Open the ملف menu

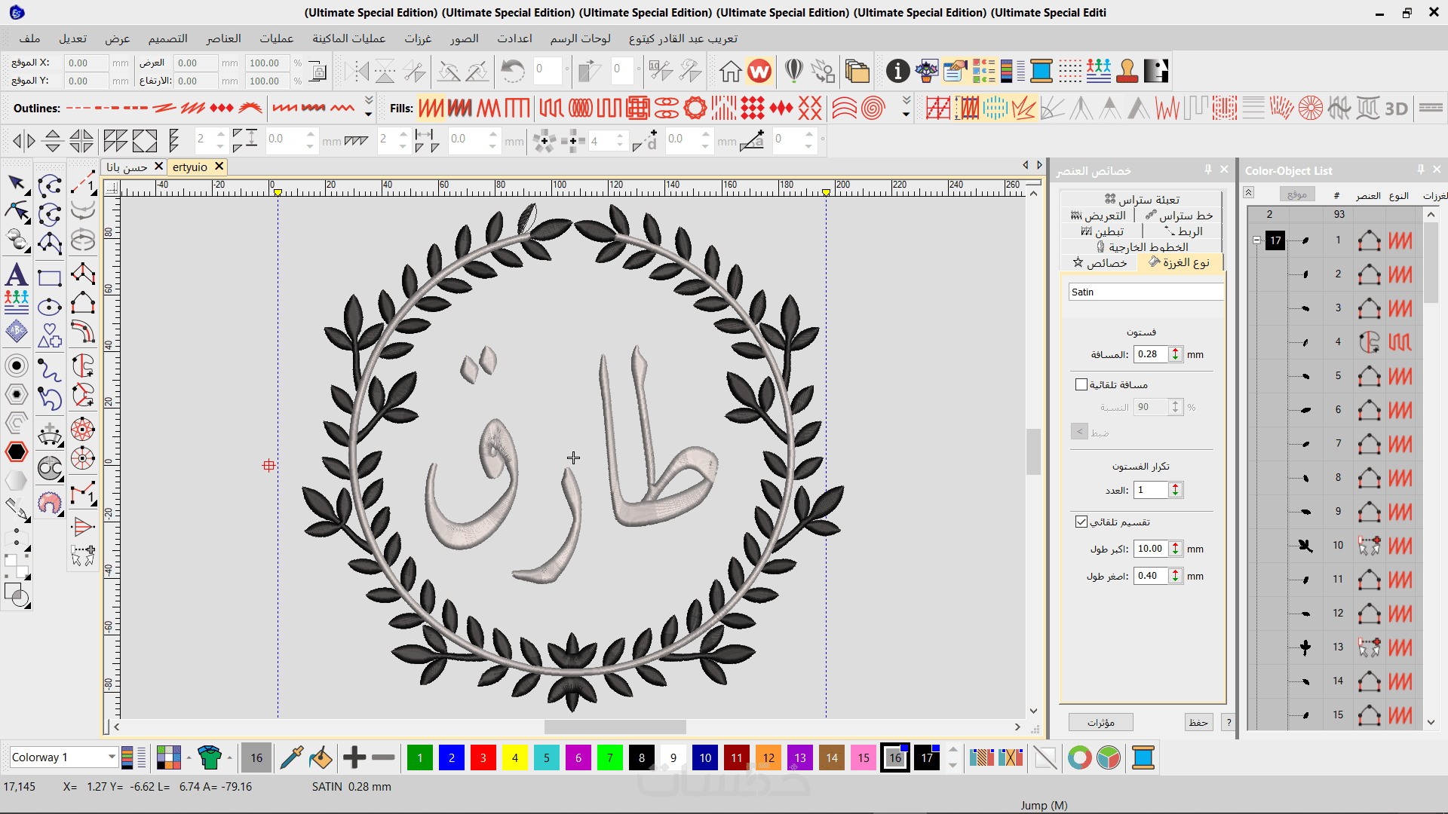pyautogui.click(x=29, y=38)
